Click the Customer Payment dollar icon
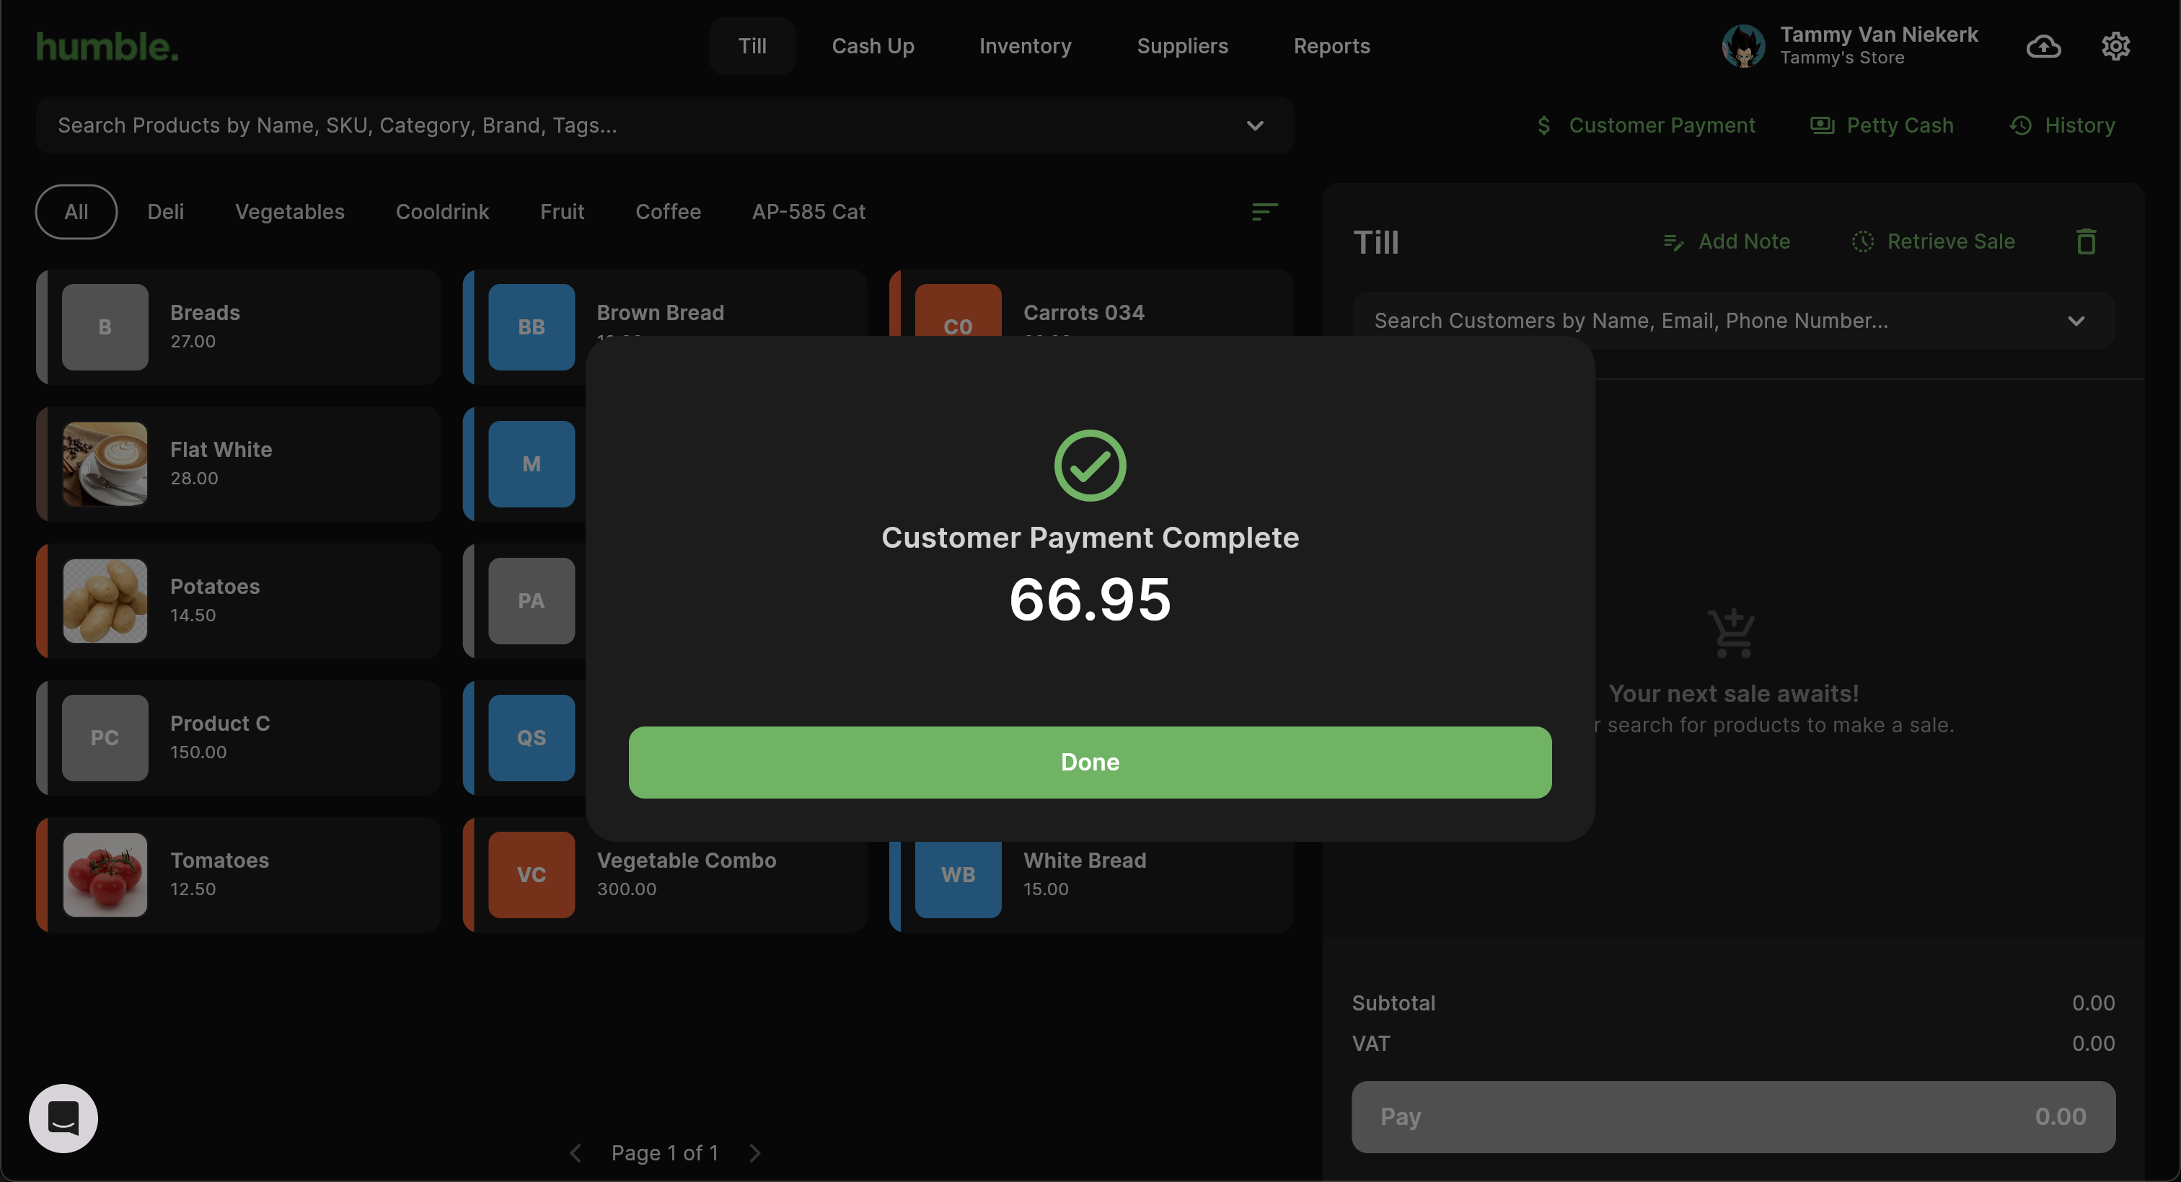Image resolution: width=2181 pixels, height=1182 pixels. [1543, 125]
